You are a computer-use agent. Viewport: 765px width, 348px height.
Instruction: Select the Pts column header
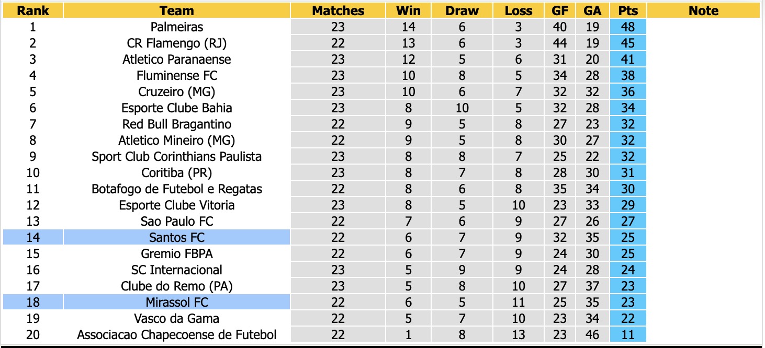[628, 10]
